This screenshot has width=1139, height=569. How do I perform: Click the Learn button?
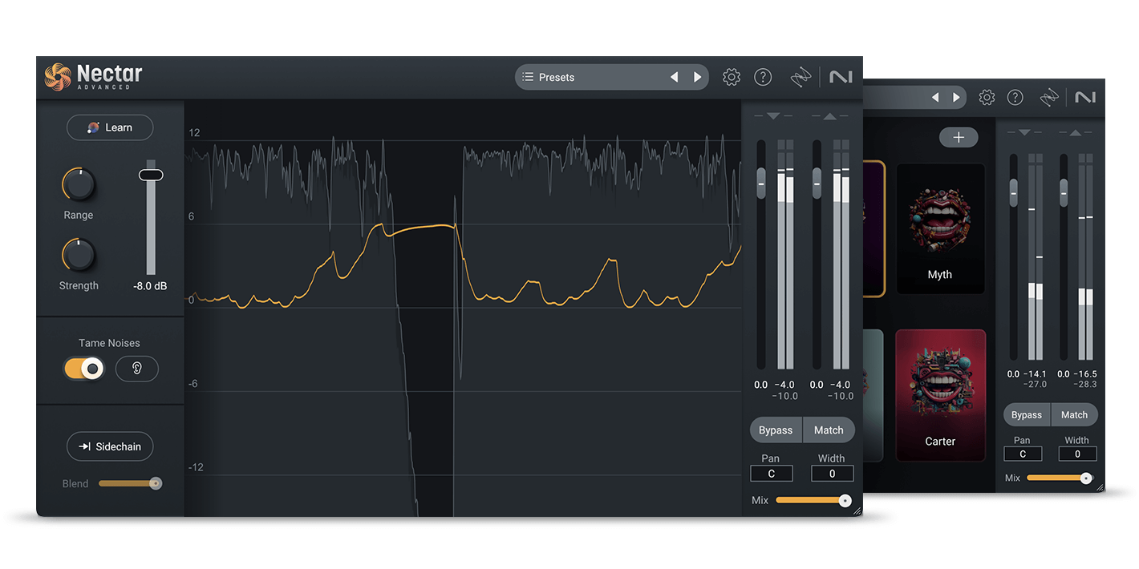pos(110,127)
